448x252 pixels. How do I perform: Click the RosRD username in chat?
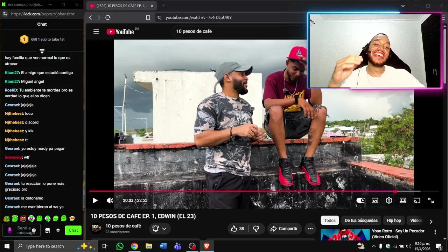click(x=11, y=90)
